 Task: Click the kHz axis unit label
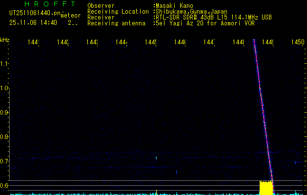(x=5, y=39)
